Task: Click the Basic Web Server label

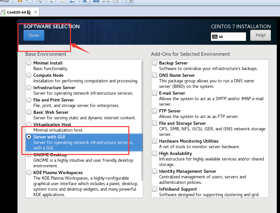Action: pos(51,112)
